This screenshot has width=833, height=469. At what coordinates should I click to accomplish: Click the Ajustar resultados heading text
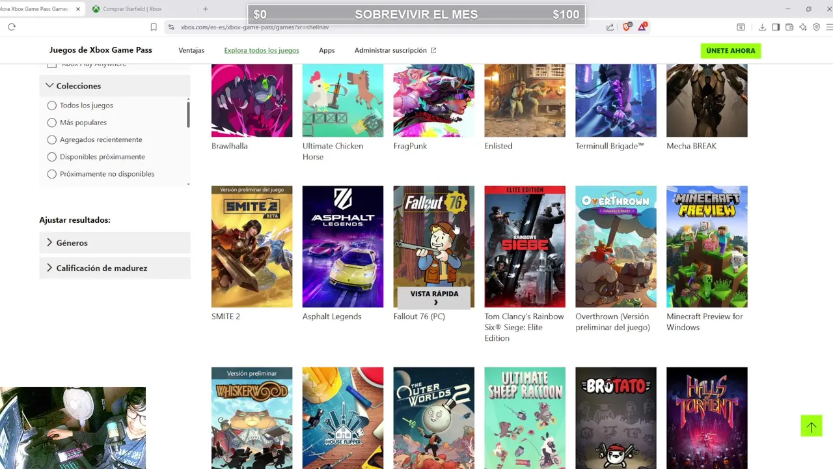click(75, 220)
